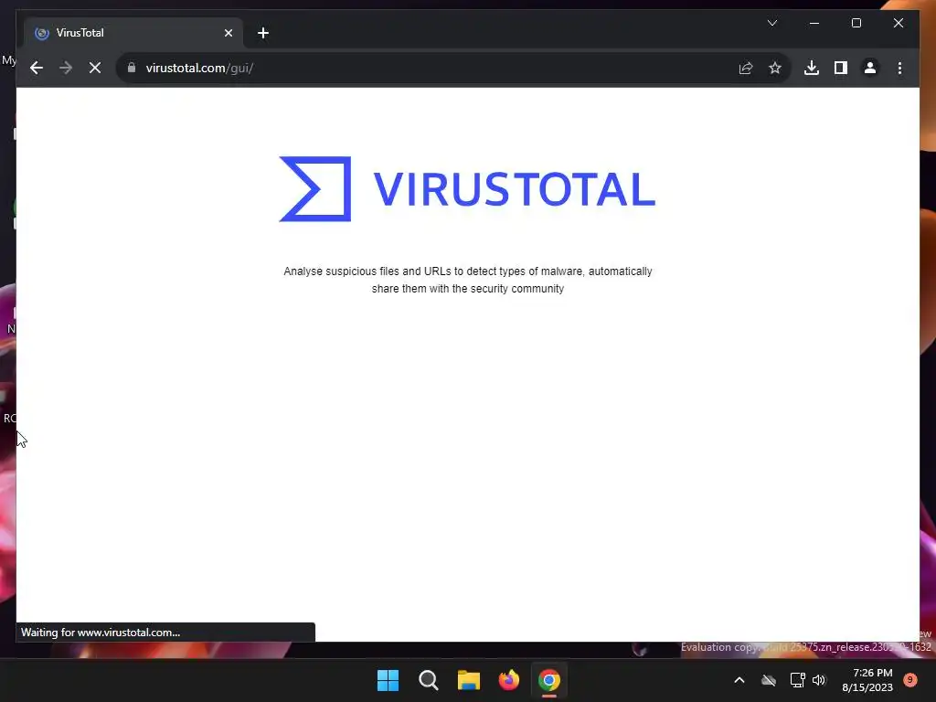Minimize the Chrome window
This screenshot has height=702, width=936.
click(814, 23)
